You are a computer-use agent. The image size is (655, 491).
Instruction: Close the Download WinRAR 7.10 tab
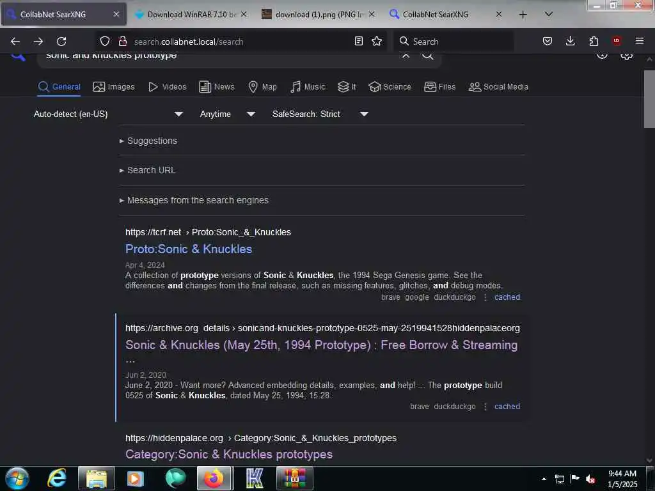click(244, 15)
